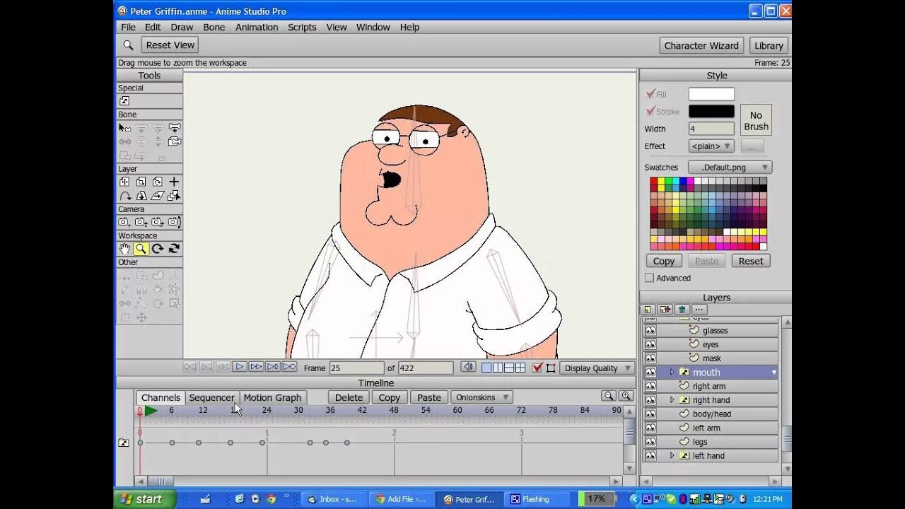The height and width of the screenshot is (509, 905).
Task: Open the File menu
Action: 128,27
